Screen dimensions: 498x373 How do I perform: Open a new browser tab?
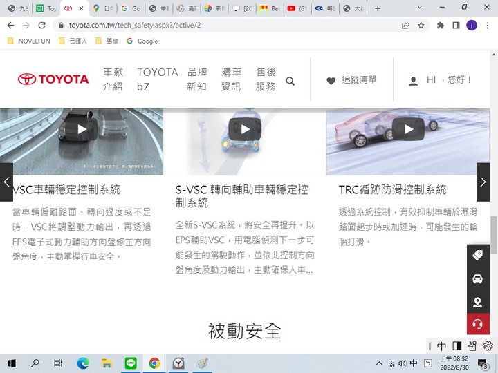378,8
